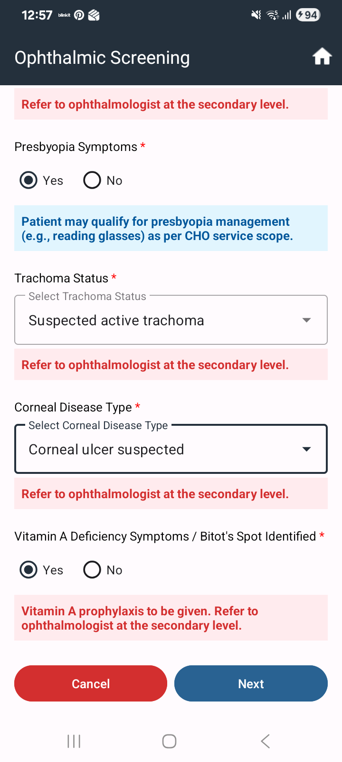
Task: Tap the muted sound icon in status bar
Action: pyautogui.click(x=256, y=15)
